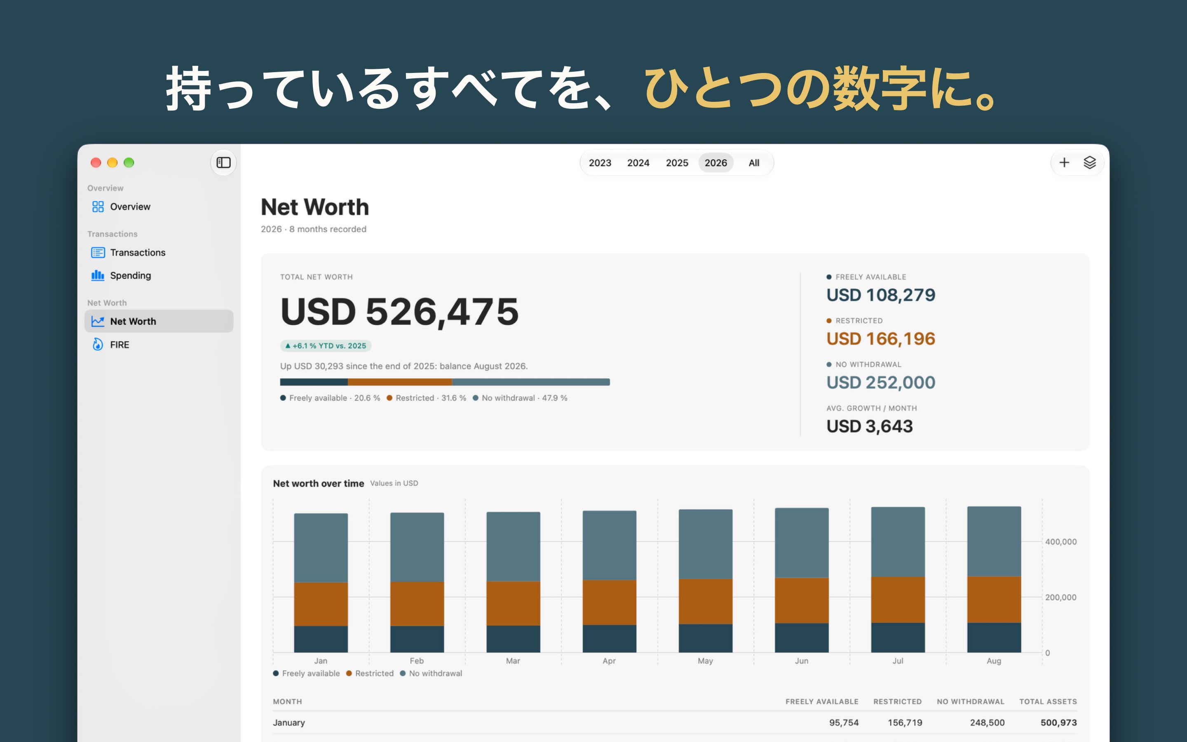
Task: Open Overview grid icon in sidebar
Action: (x=98, y=207)
